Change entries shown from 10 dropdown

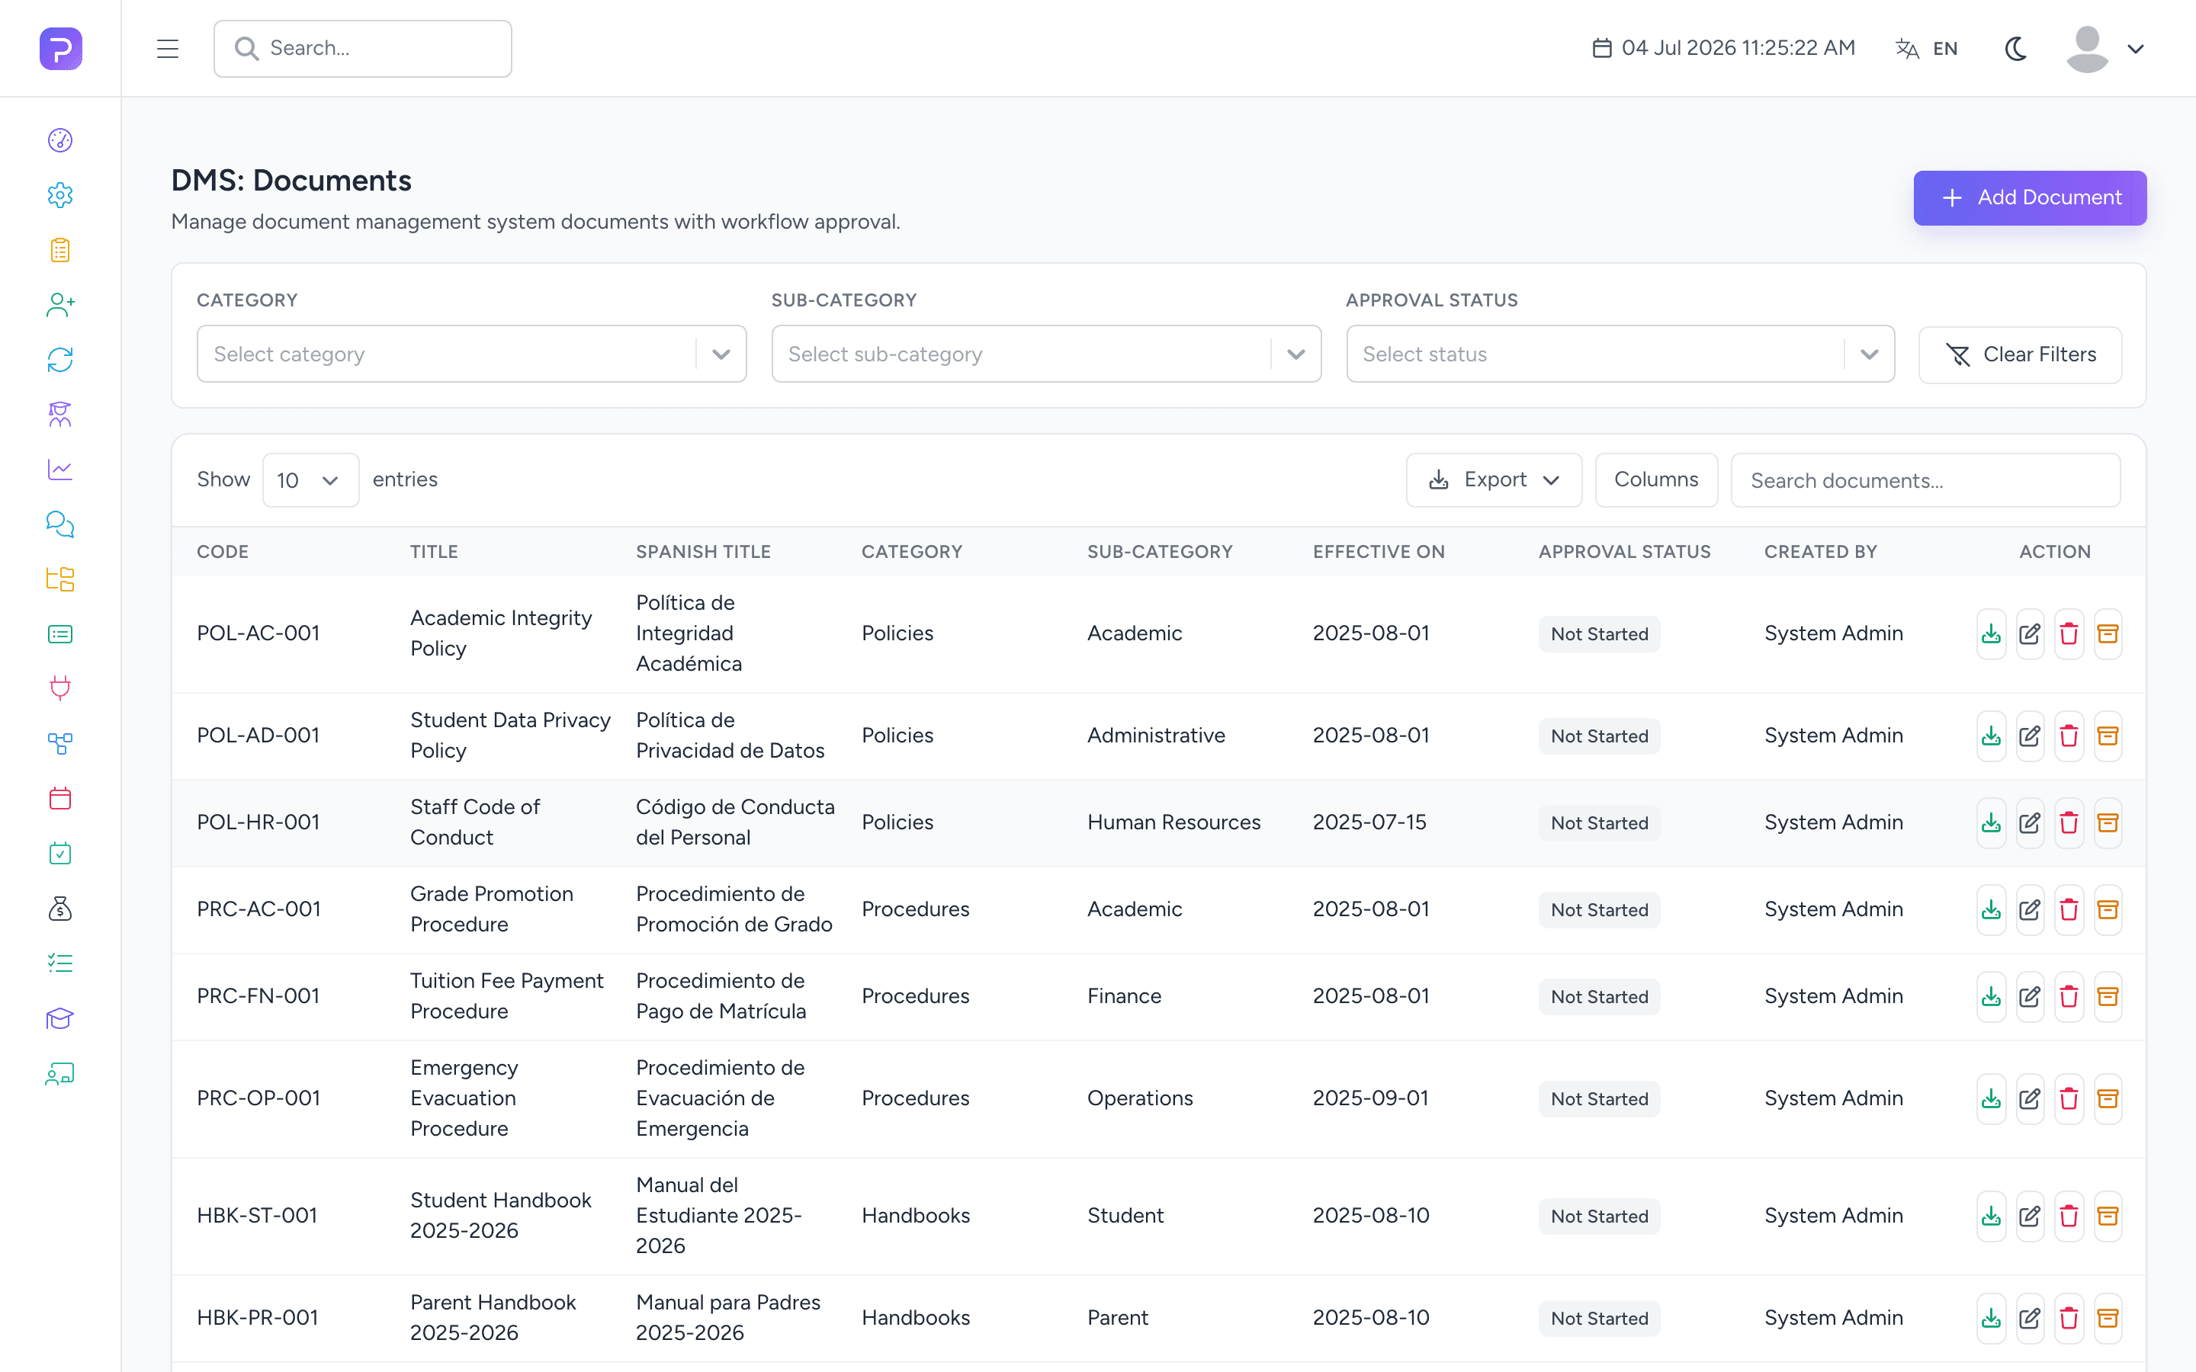click(310, 480)
